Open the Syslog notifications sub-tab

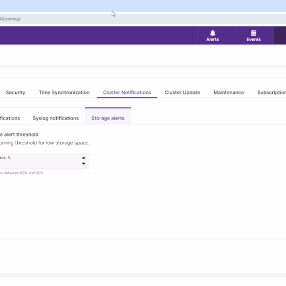coord(56,118)
